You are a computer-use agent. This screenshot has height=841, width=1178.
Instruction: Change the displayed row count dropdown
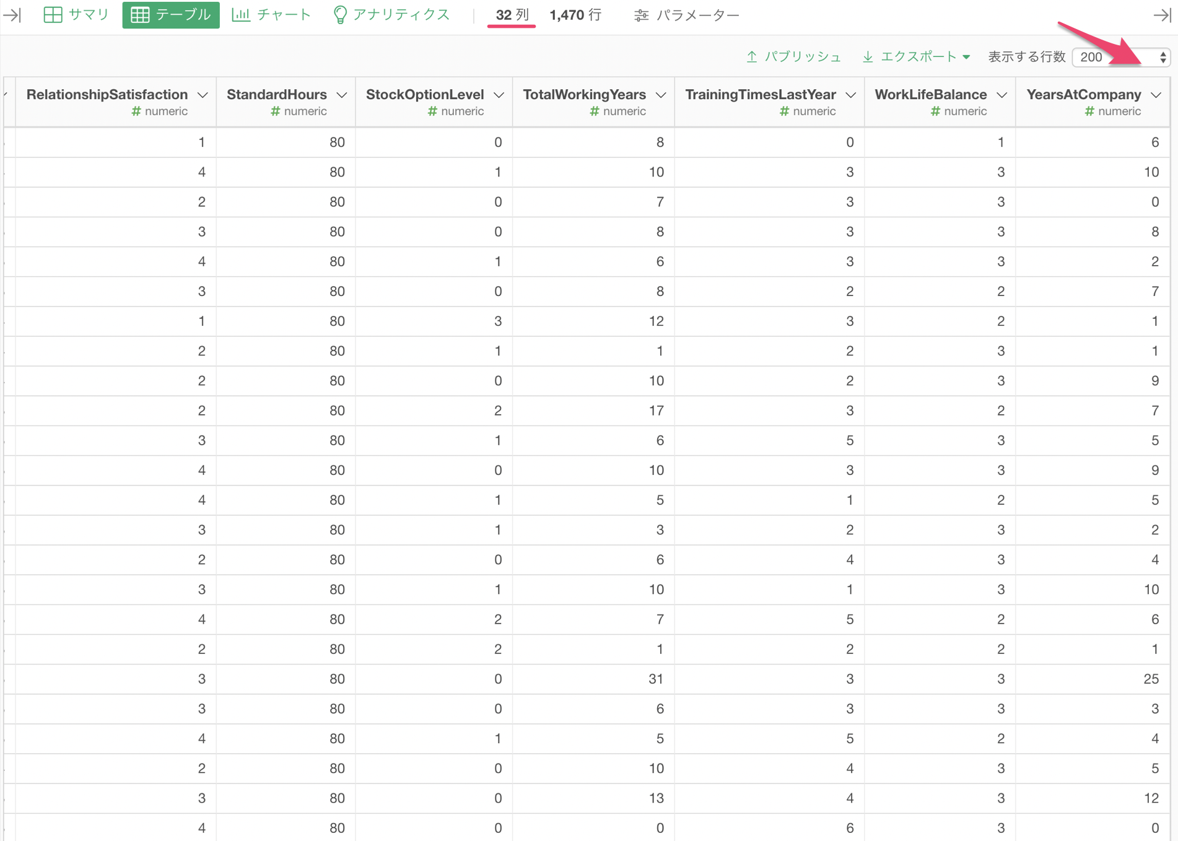[1121, 57]
